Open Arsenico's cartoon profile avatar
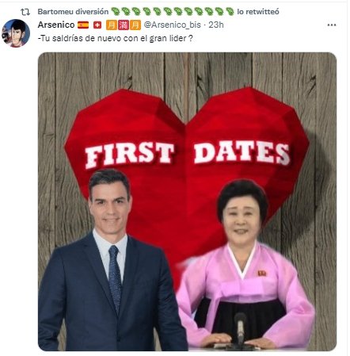This screenshot has height=356, width=350. [x=16, y=33]
